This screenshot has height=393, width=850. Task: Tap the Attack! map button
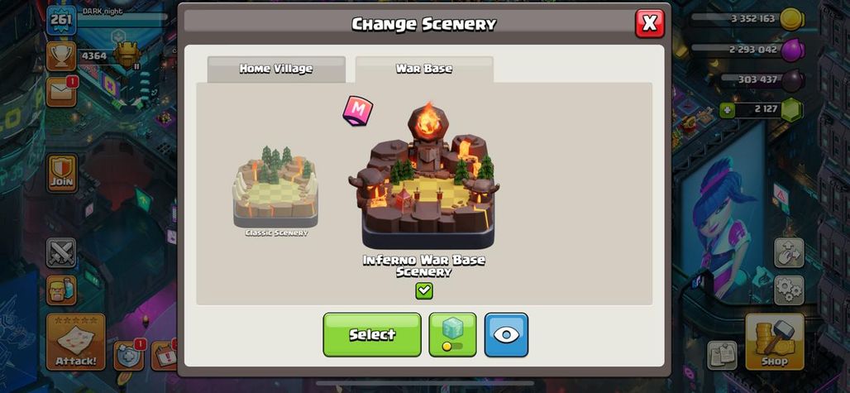pos(75,342)
